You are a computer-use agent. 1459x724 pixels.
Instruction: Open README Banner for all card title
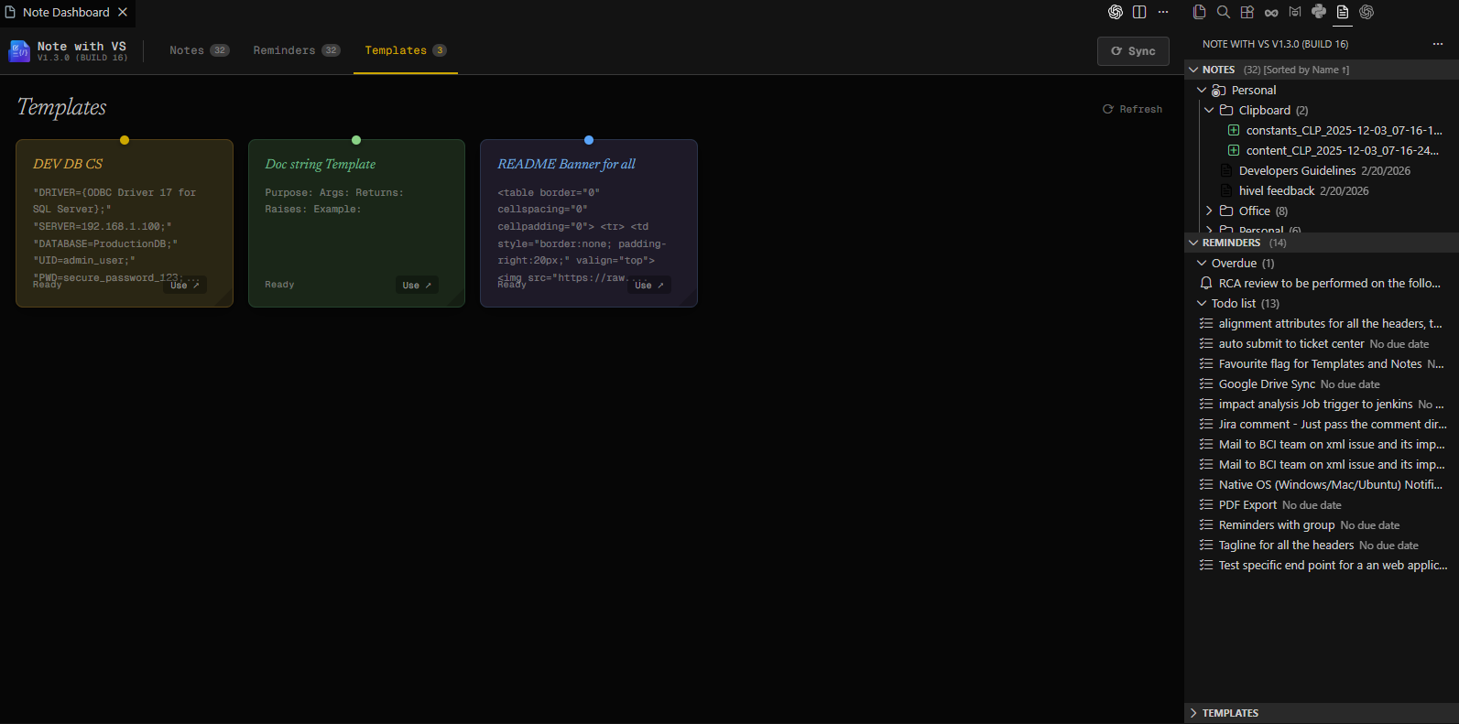coord(566,164)
